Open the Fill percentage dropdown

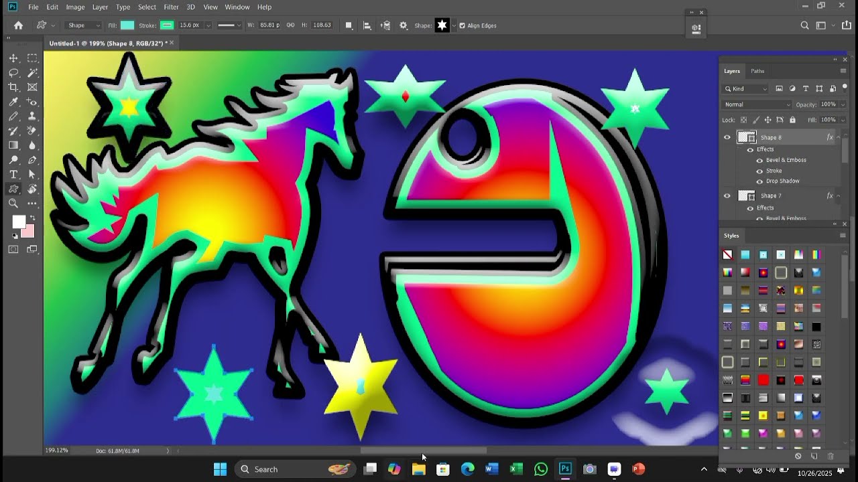843,120
